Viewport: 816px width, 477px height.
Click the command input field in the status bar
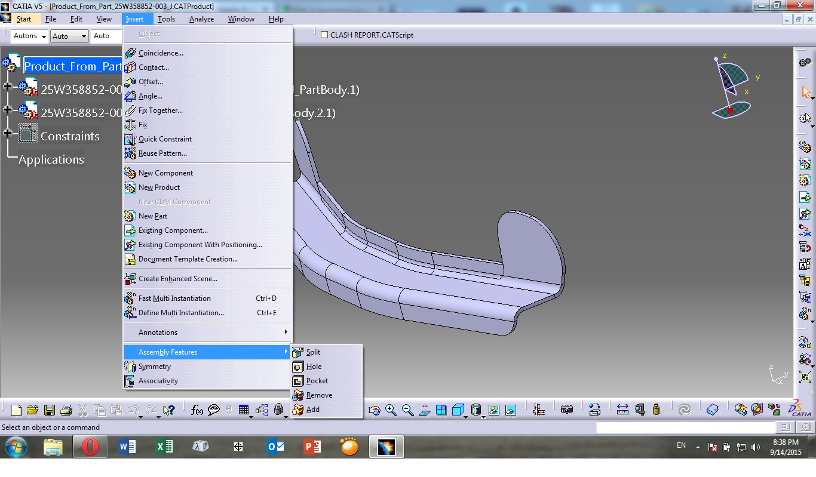pyautogui.click(x=685, y=427)
